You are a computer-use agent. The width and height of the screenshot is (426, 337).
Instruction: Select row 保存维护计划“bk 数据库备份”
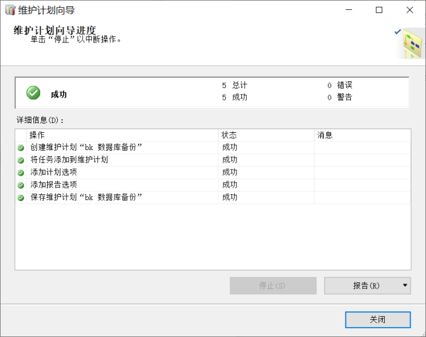(x=213, y=197)
